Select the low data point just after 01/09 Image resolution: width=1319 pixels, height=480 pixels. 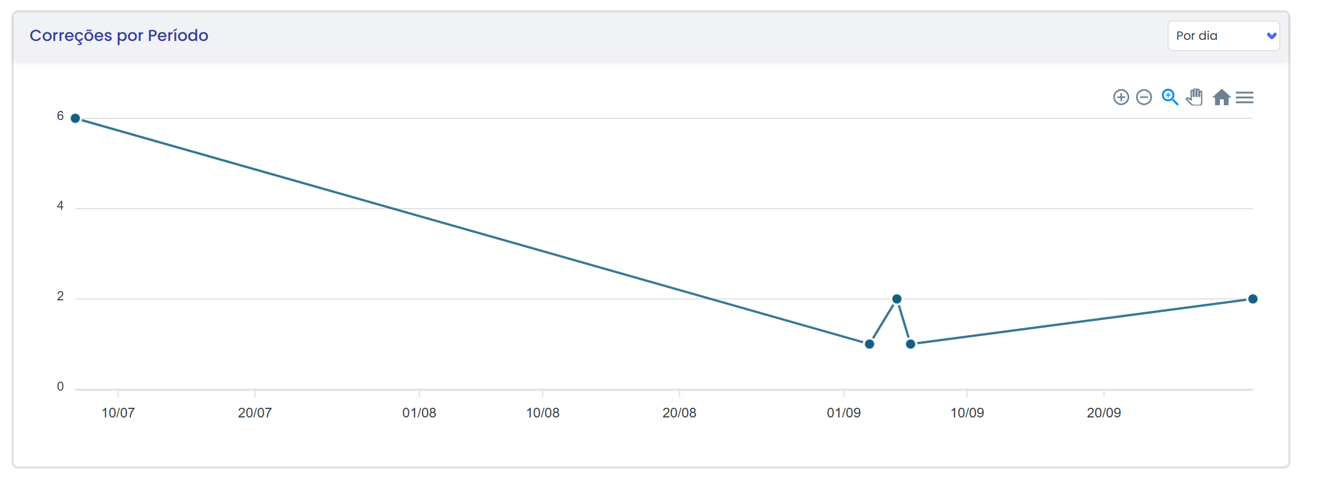click(869, 344)
